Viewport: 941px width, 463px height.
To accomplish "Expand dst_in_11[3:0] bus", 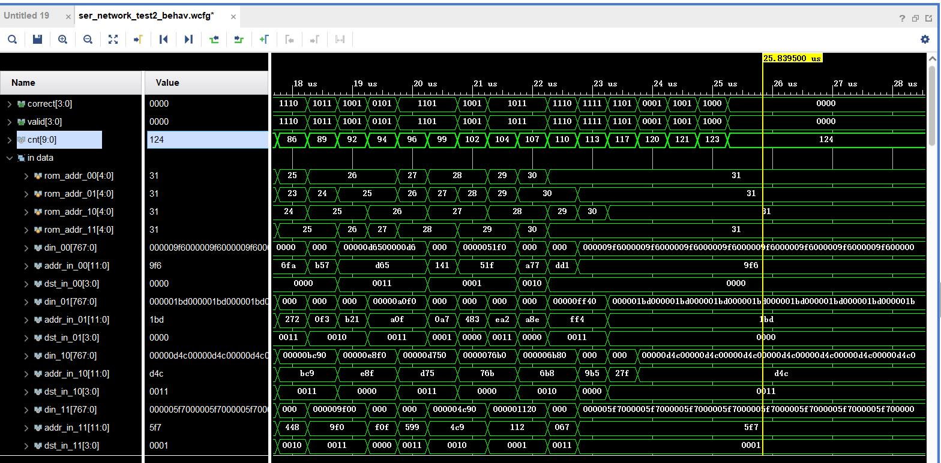I will coord(26,446).
